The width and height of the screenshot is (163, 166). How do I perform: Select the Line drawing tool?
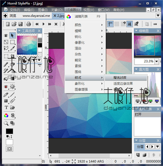point(12,95)
